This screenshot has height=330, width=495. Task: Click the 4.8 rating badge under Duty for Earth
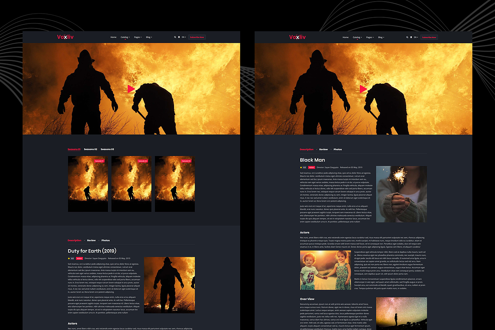tap(72, 258)
